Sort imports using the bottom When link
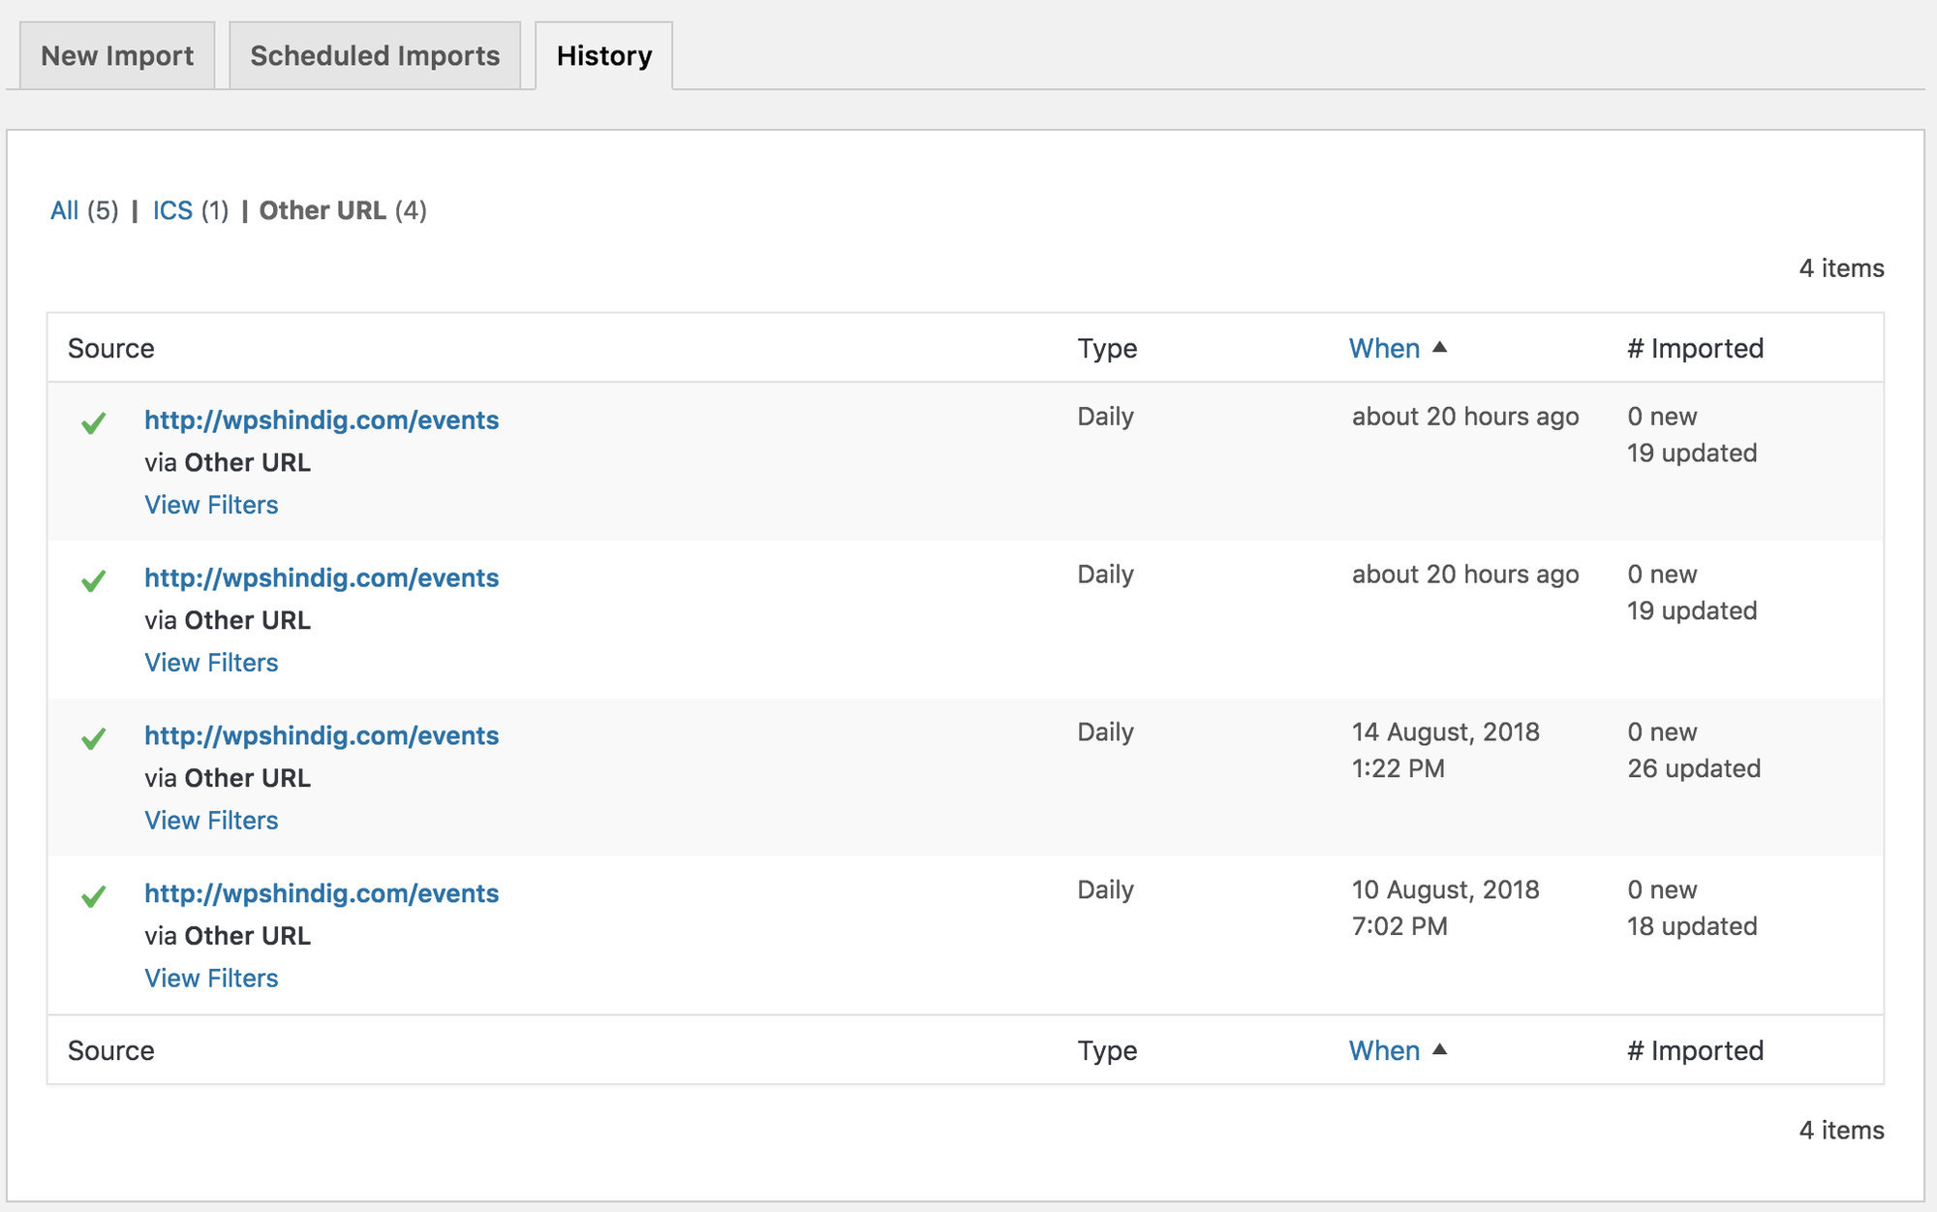 point(1383,1049)
